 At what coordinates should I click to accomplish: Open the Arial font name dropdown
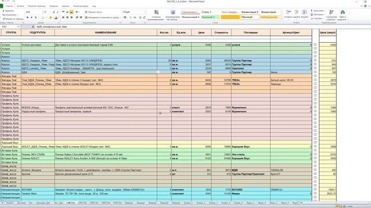pos(42,12)
